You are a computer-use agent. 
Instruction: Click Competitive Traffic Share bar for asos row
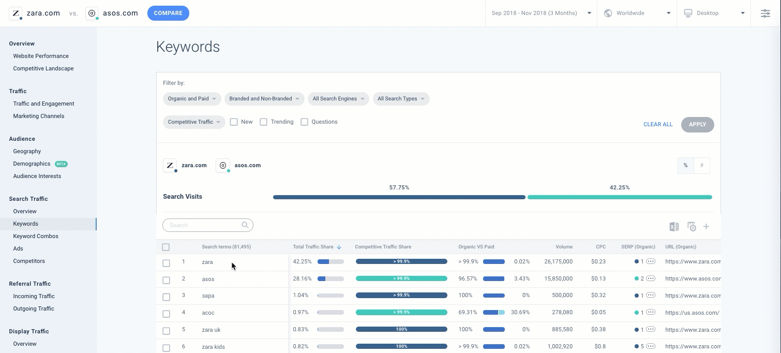click(x=401, y=278)
